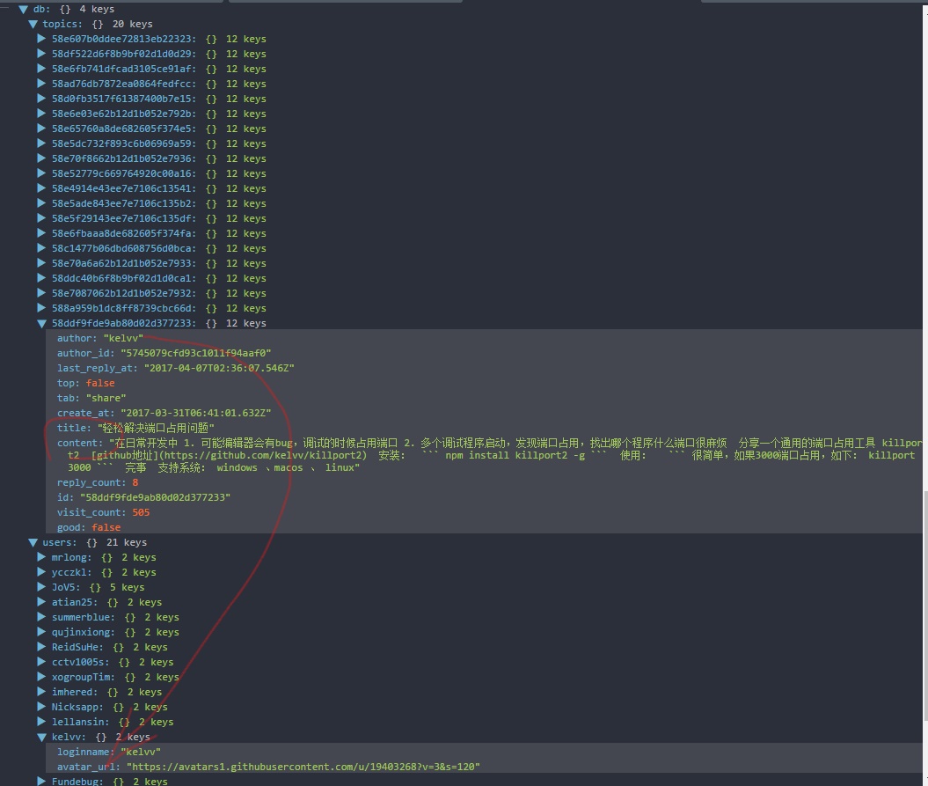Click the visit_count value 505
This screenshot has width=928, height=786.
click(x=141, y=512)
